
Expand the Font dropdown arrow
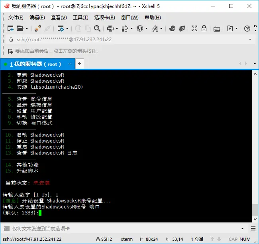(x=161, y=29)
